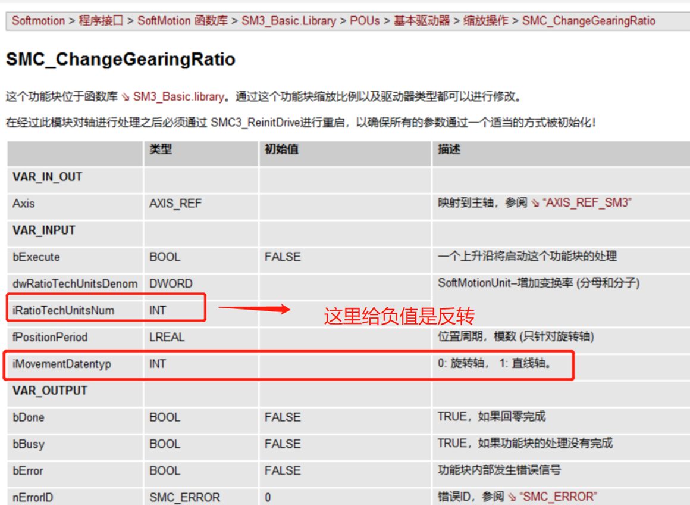Go to 基本驱动器 breadcrumb
This screenshot has height=505, width=690.
[x=422, y=21]
